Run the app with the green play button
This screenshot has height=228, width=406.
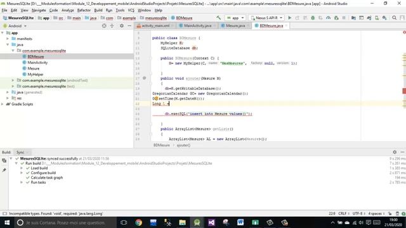[290, 18]
